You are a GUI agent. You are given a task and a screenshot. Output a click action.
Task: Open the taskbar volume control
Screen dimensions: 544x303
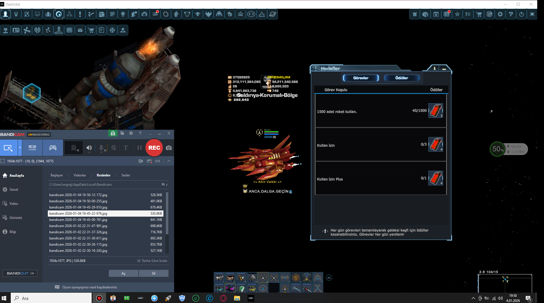pos(500,298)
